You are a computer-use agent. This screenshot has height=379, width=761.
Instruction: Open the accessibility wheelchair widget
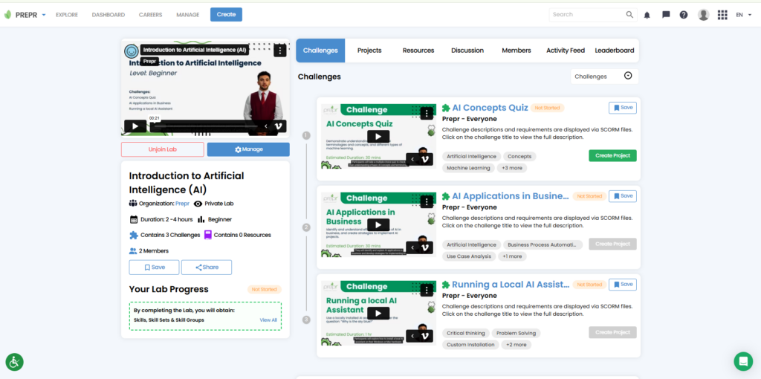point(15,362)
